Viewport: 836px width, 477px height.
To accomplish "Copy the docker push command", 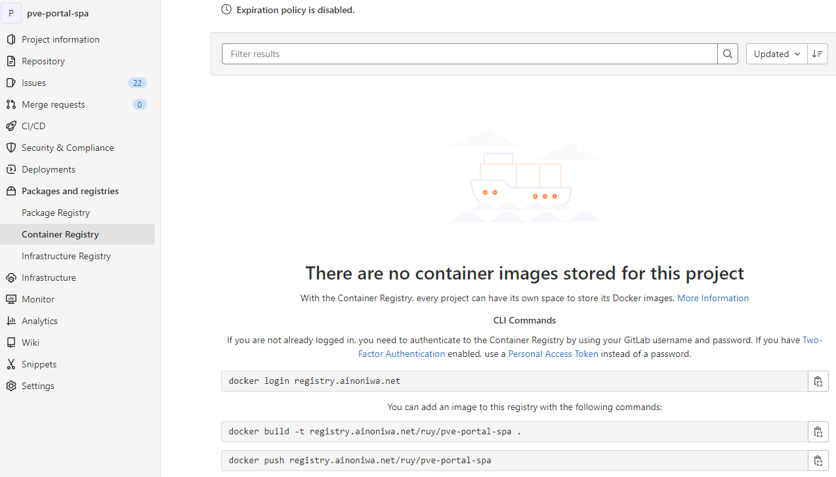I will (818, 460).
